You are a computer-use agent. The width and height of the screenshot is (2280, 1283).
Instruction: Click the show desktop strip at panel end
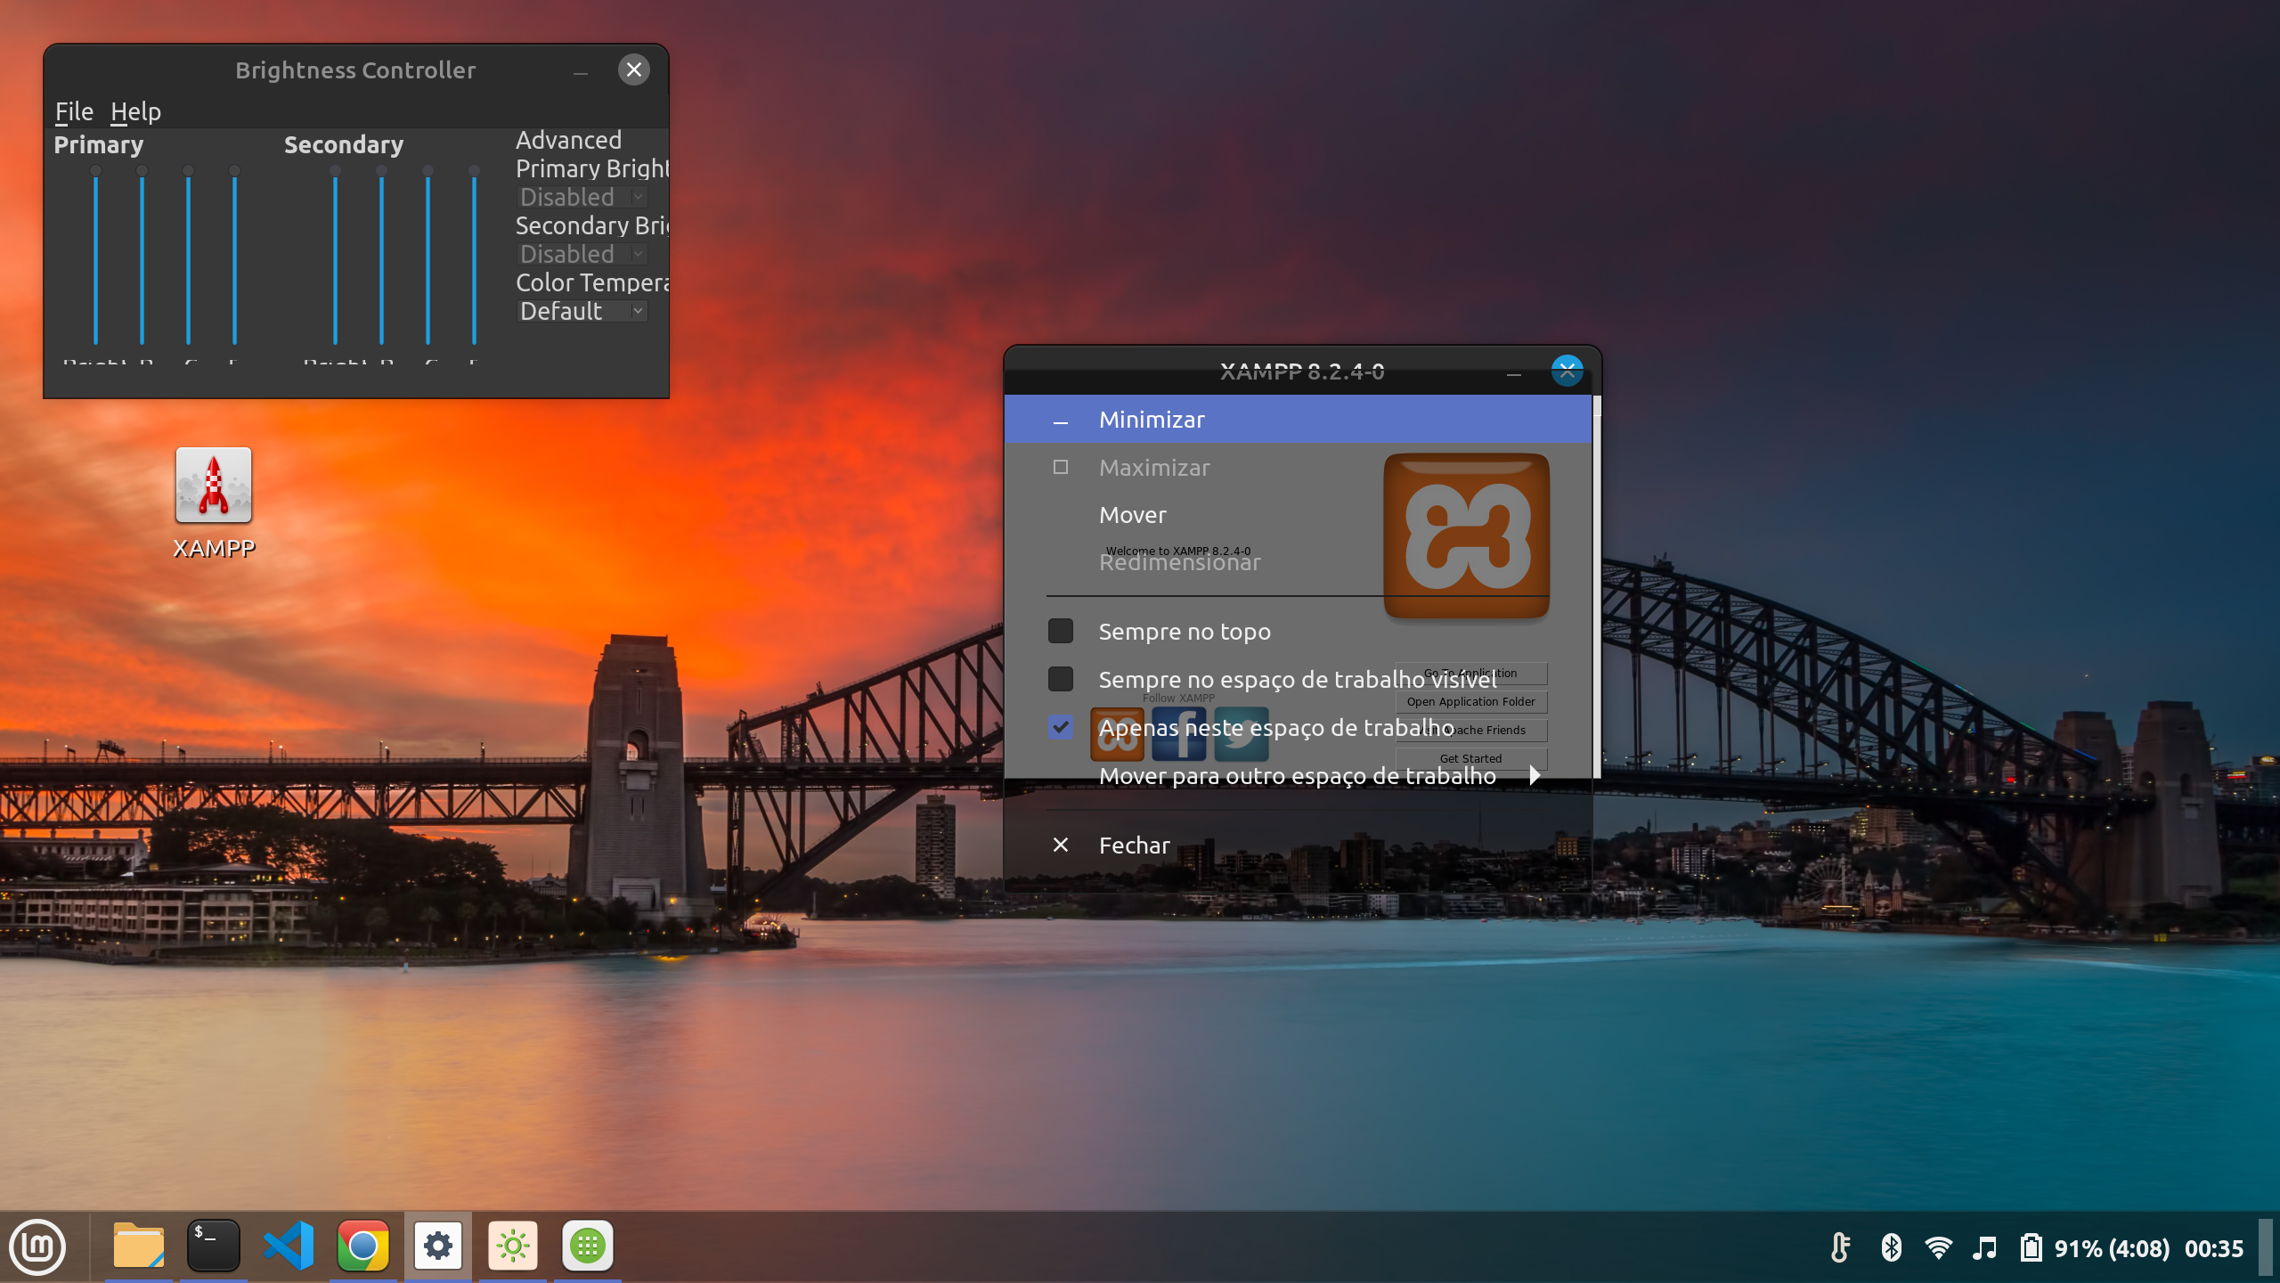point(2266,1246)
